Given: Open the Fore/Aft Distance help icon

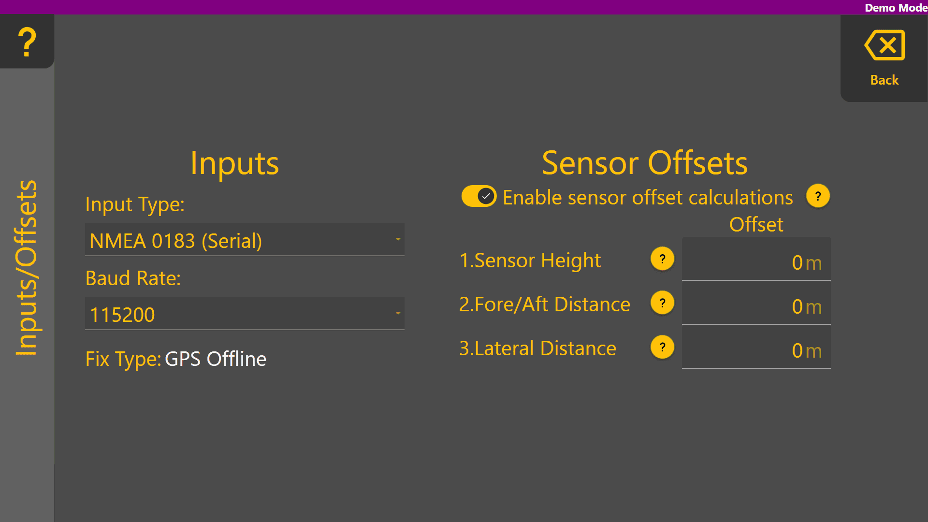Looking at the screenshot, I should coord(662,303).
